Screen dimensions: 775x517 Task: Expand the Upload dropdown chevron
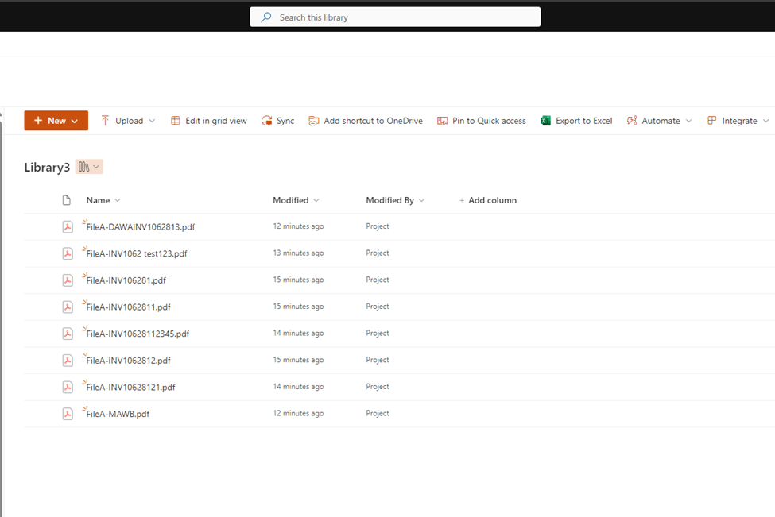pos(152,121)
